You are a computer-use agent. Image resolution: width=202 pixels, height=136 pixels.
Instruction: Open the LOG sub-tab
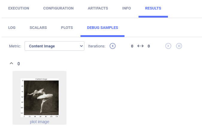coord(12,27)
